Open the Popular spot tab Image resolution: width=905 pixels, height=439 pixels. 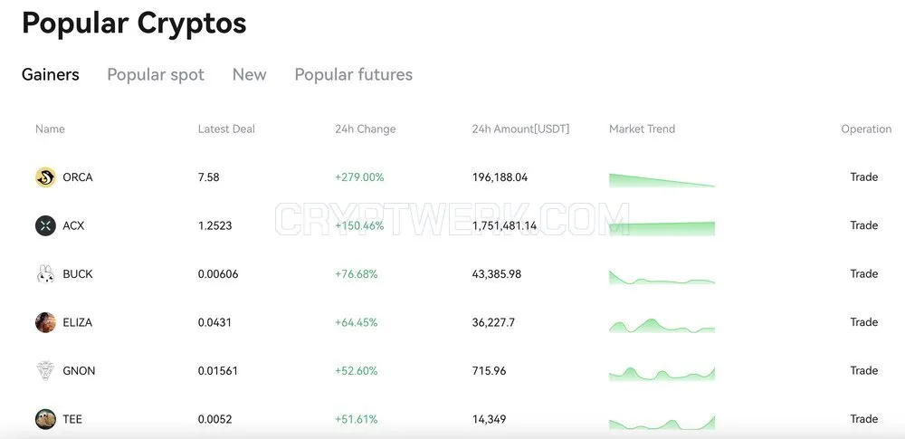tap(156, 75)
